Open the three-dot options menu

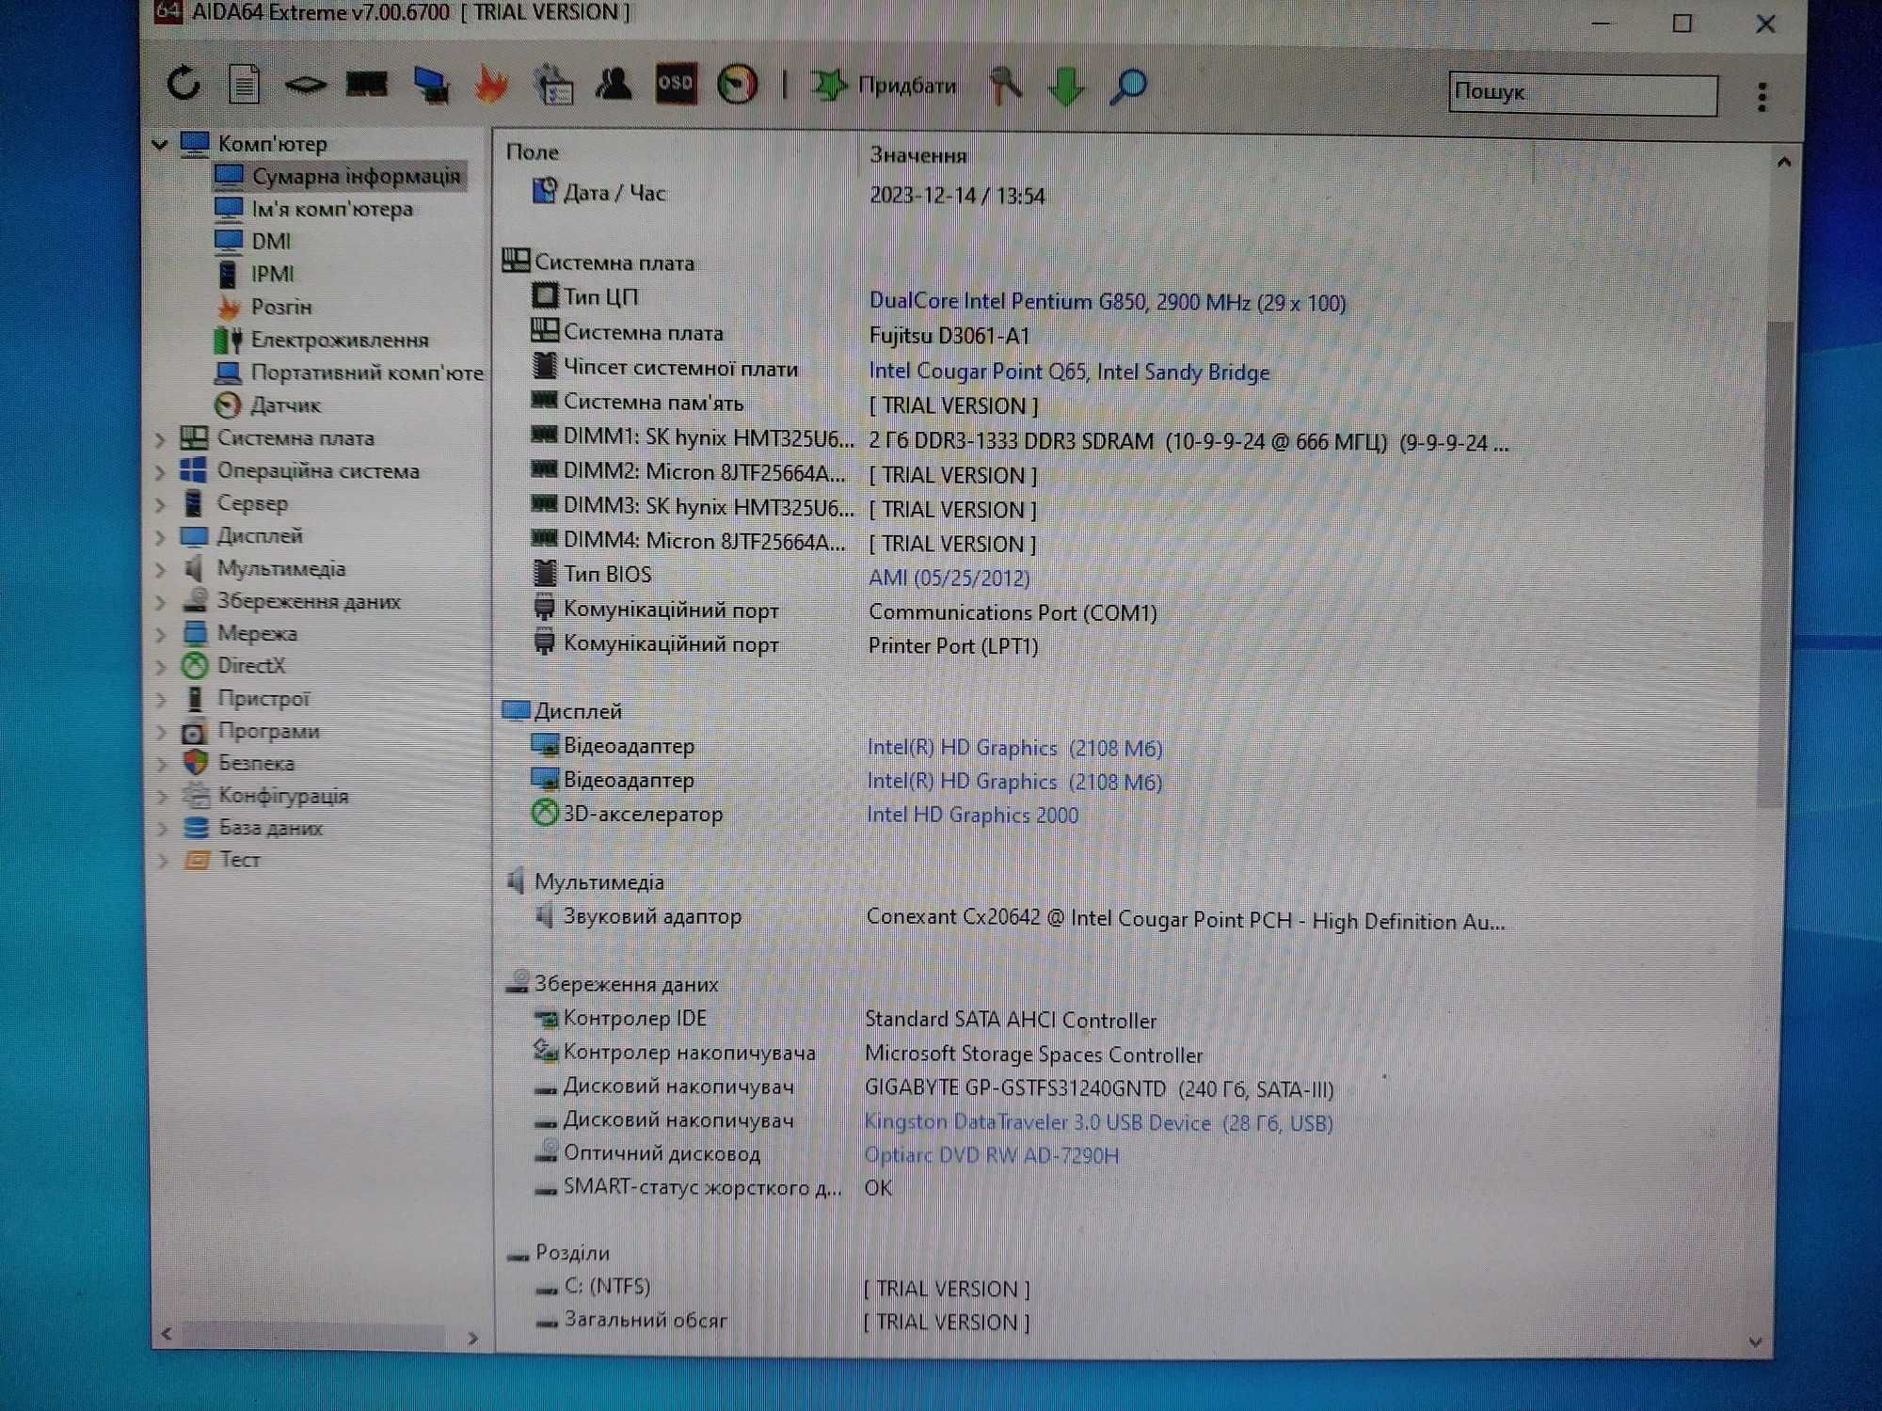click(1762, 96)
